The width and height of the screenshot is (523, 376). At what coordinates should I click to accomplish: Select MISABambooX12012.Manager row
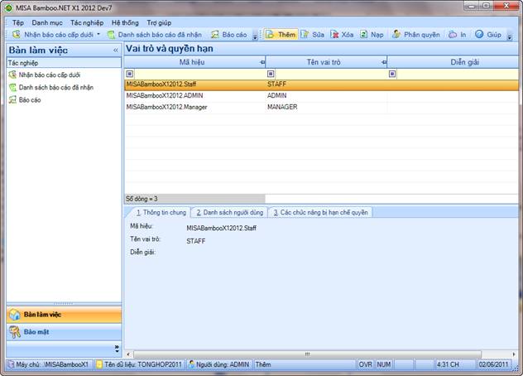(x=322, y=107)
